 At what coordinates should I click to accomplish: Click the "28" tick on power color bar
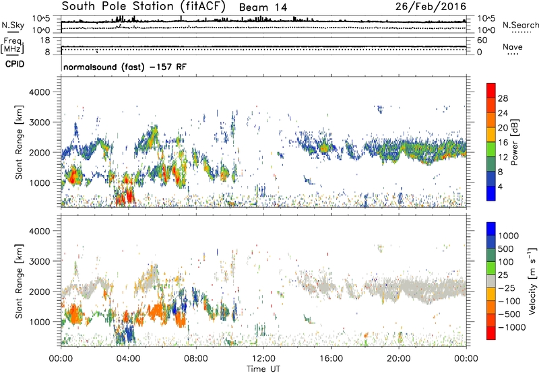click(503, 98)
